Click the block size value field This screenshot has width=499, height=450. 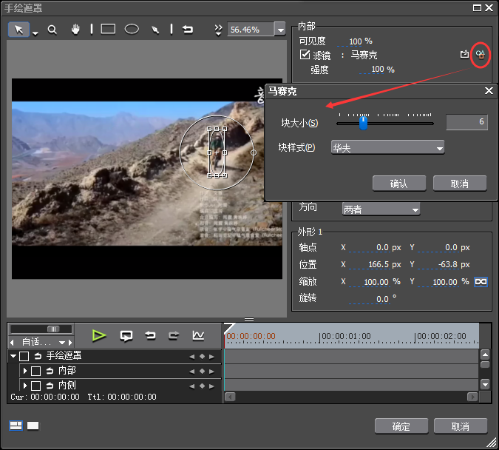pyautogui.click(x=467, y=123)
